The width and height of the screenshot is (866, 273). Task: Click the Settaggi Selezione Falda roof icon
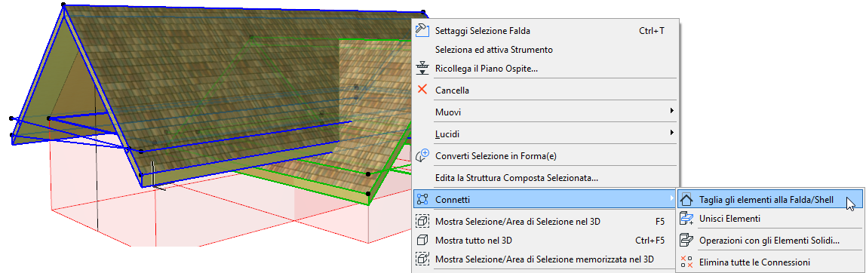tap(422, 30)
